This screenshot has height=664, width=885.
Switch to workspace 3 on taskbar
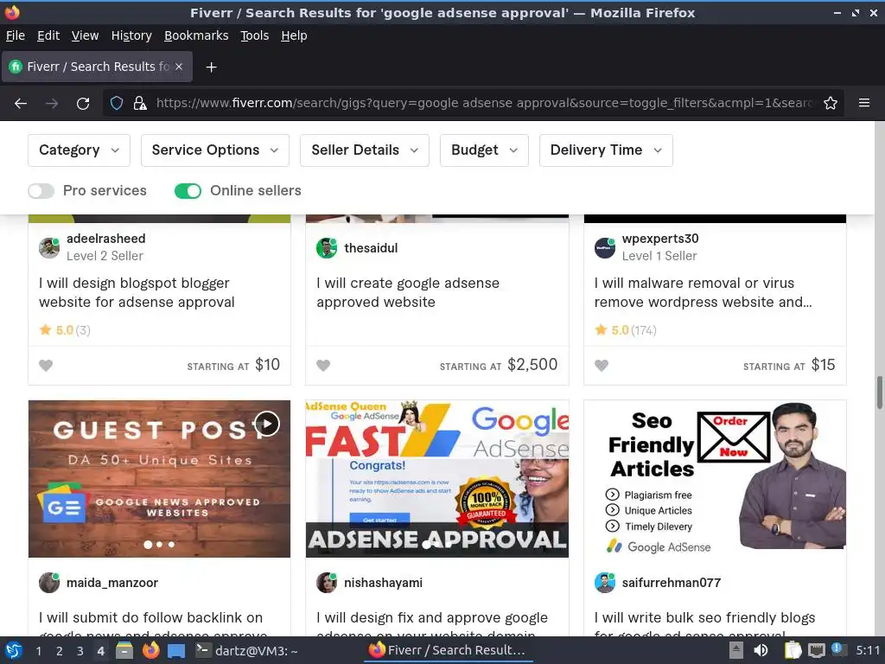click(80, 651)
